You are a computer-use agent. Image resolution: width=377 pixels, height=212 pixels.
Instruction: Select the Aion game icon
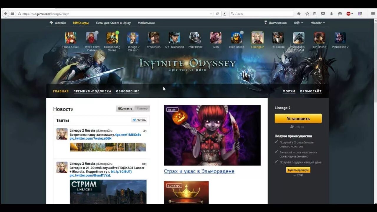pos(216,38)
